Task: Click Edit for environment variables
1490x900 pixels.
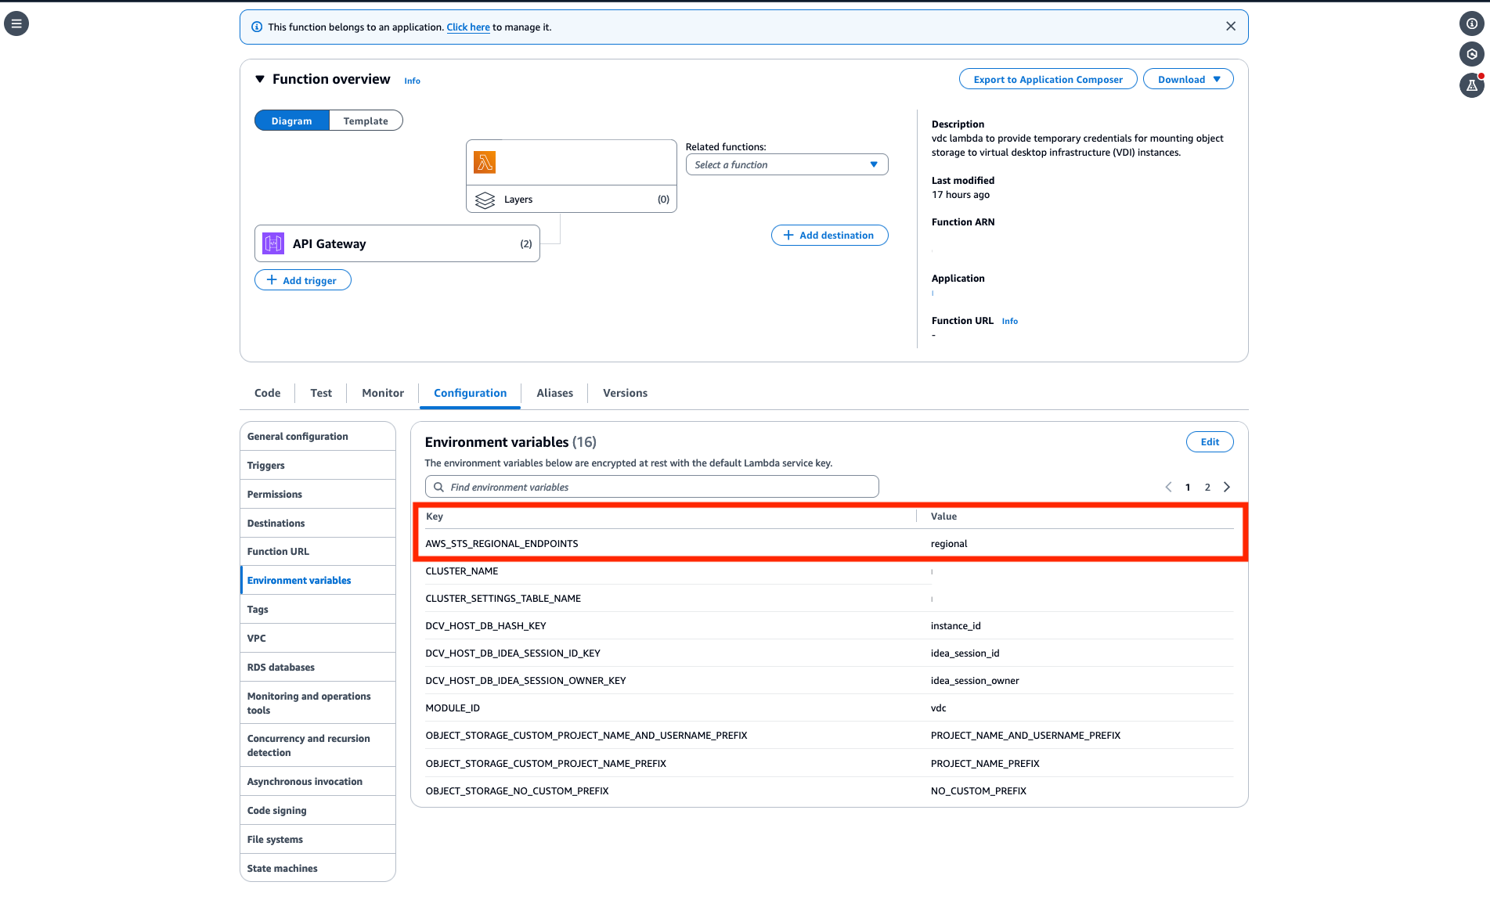Action: [1209, 441]
